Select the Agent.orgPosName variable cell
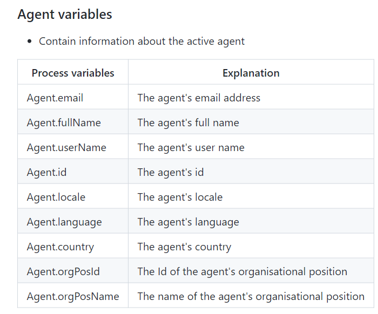This screenshot has width=378, height=314. [73, 296]
